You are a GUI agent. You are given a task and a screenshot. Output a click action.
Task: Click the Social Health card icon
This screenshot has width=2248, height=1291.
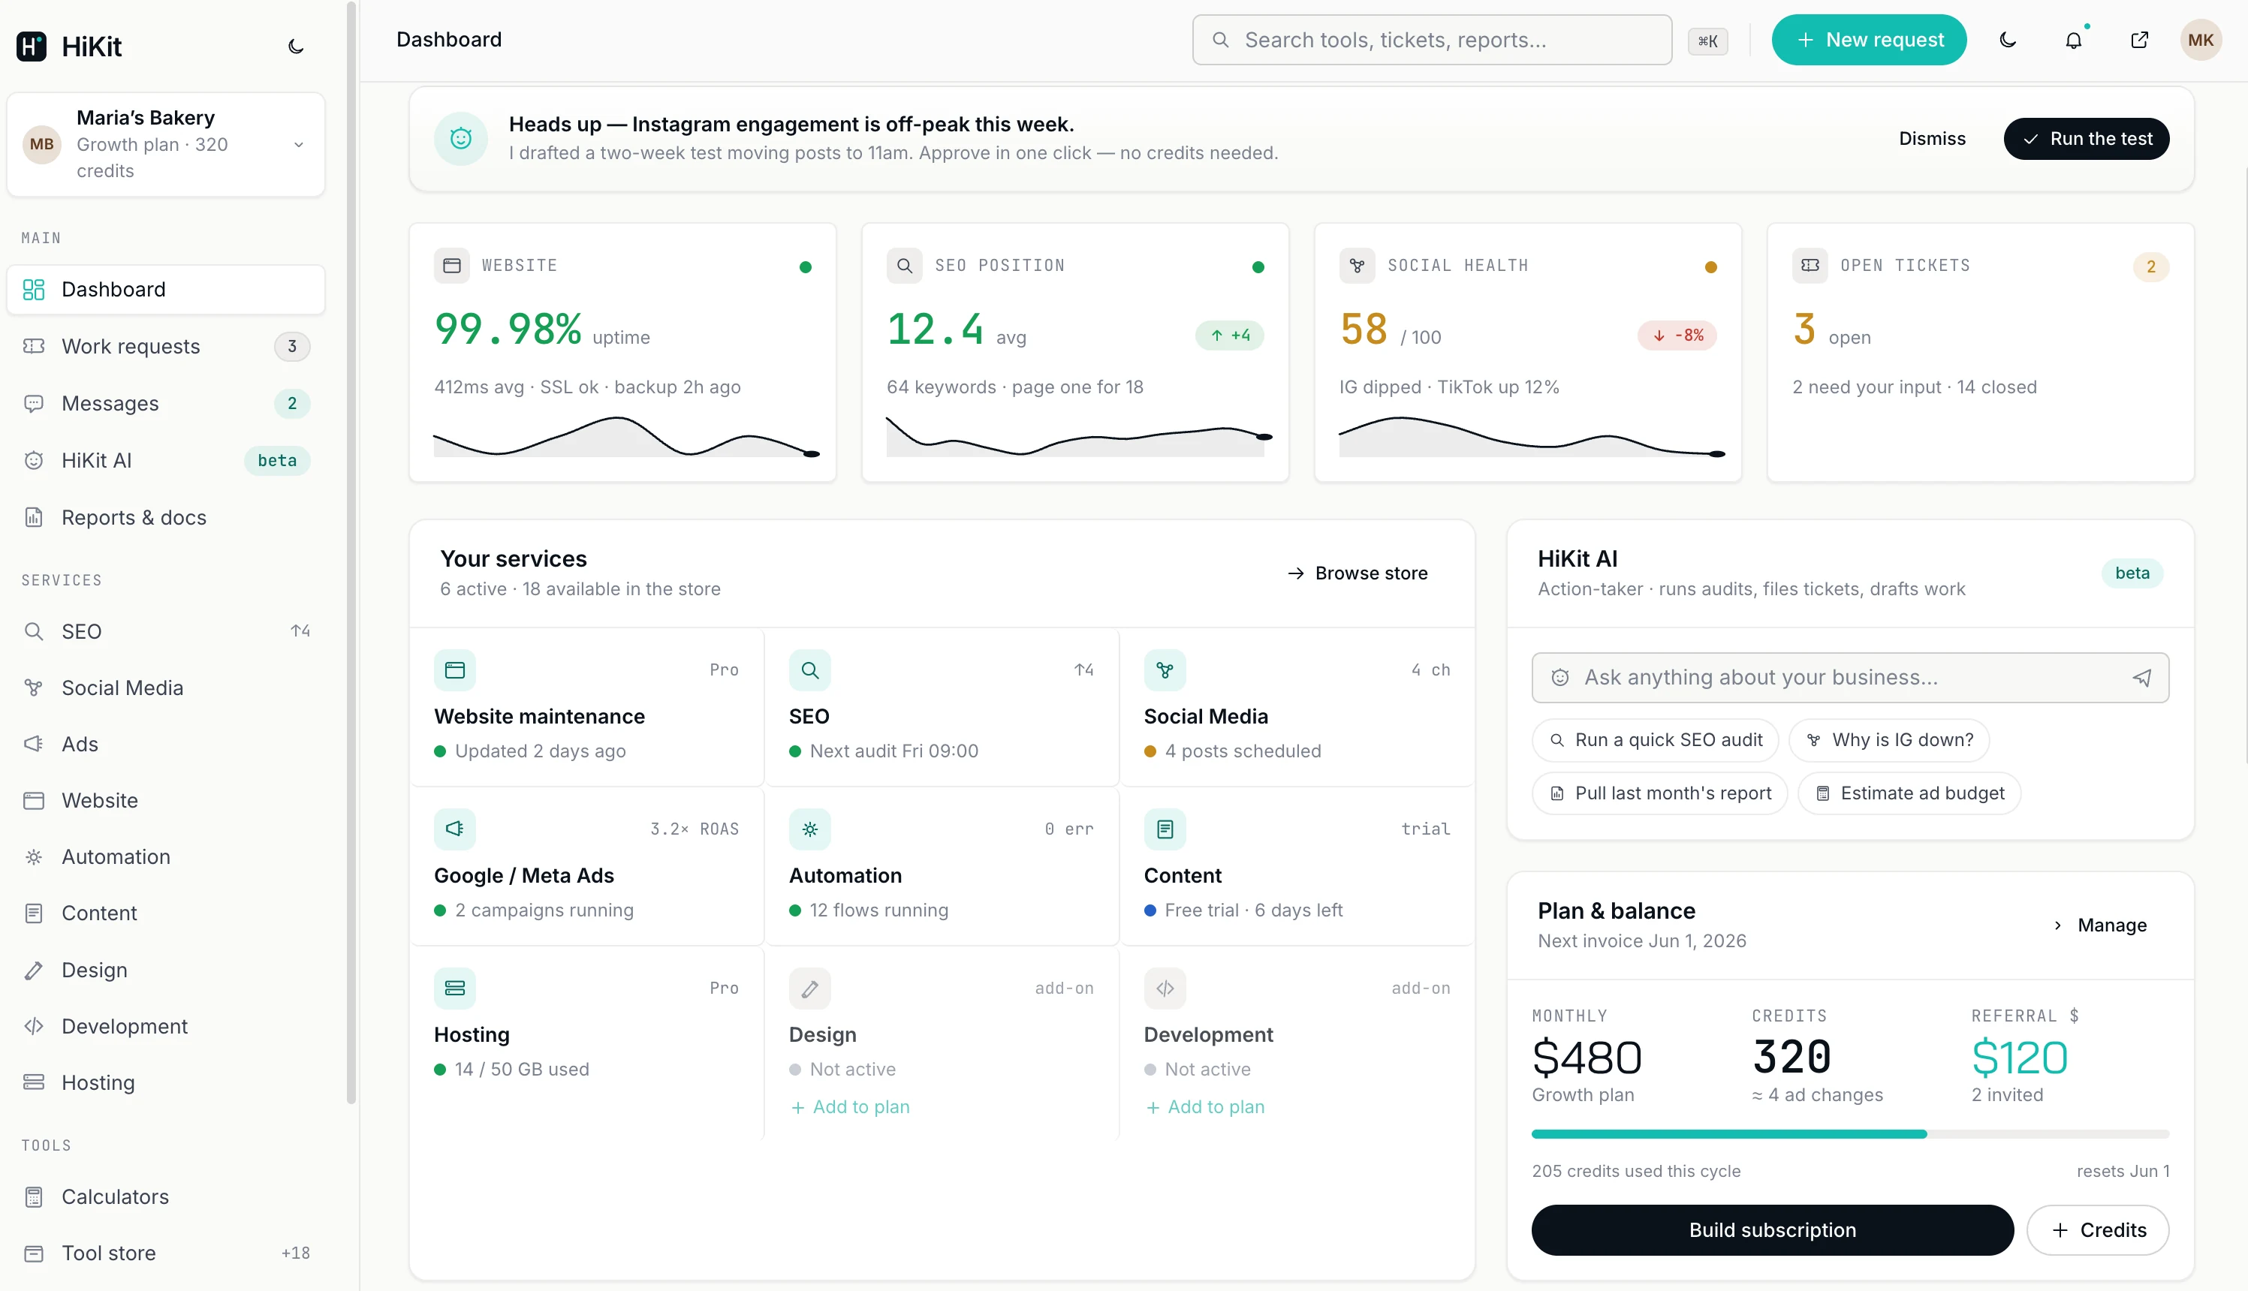[x=1357, y=265]
